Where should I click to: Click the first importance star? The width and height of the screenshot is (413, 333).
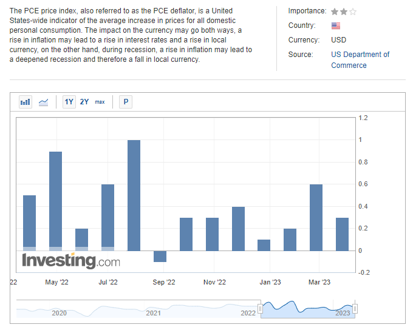point(335,12)
